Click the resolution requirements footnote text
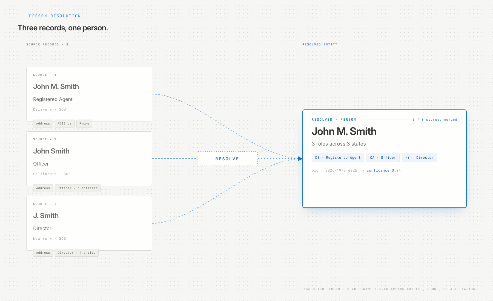Screen dimensions: 493x301 coord(388,289)
